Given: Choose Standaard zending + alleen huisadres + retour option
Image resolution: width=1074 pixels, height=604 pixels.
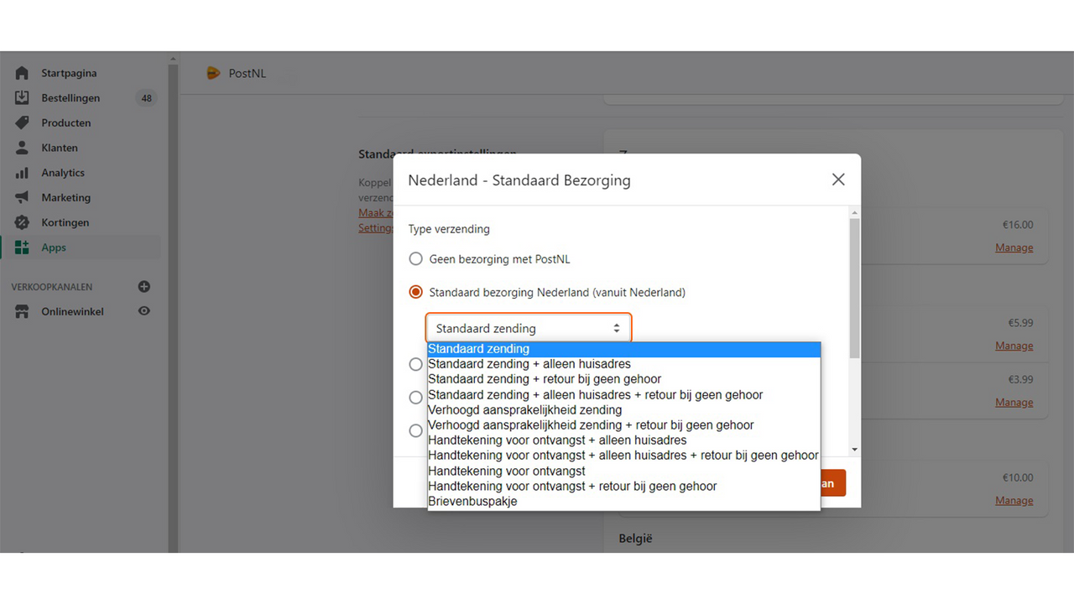Looking at the screenshot, I should 623,394.
